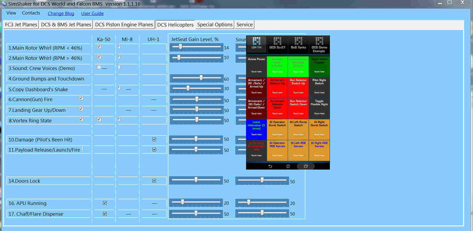Open the Contacts menu

pyautogui.click(x=31, y=13)
